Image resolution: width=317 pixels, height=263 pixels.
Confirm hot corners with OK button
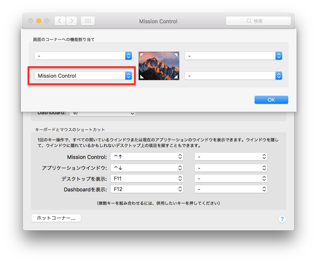271,100
